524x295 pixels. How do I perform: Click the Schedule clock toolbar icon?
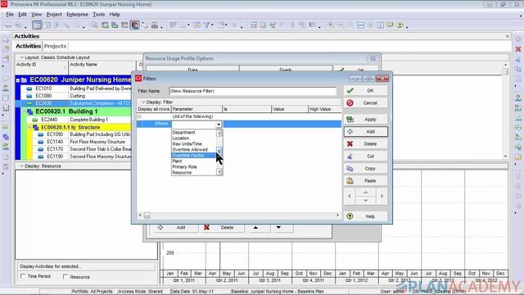pos(263,25)
